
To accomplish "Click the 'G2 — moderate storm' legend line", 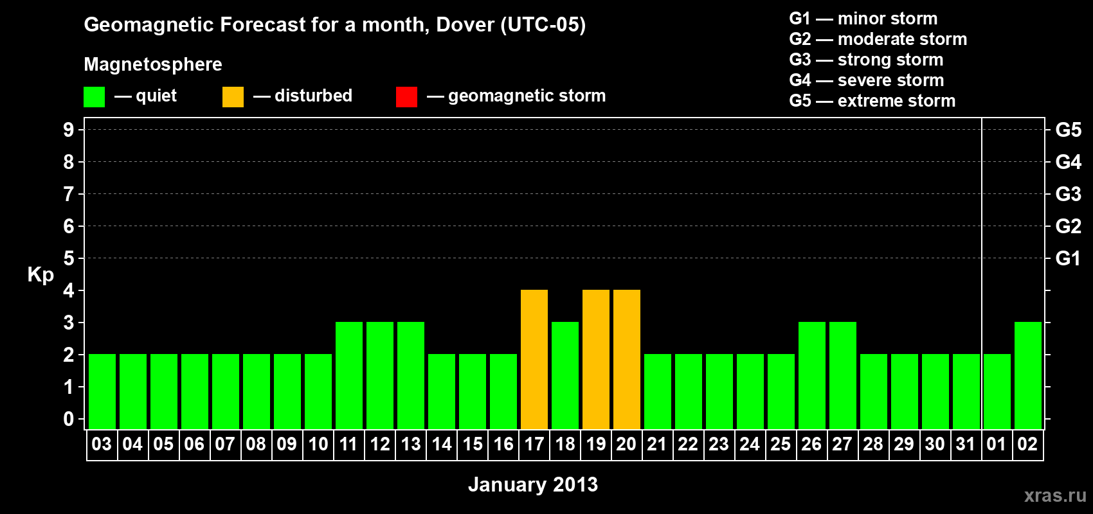I will [878, 39].
